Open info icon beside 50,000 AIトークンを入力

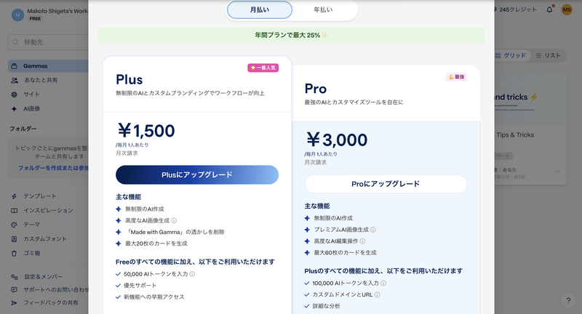click(192, 274)
